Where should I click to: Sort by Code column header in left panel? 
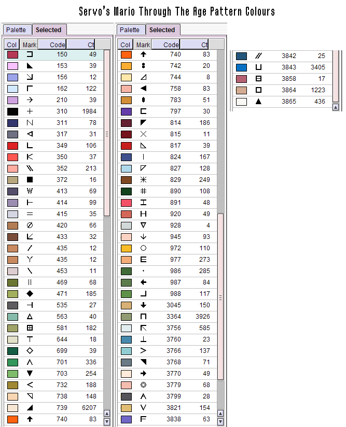click(x=52, y=45)
